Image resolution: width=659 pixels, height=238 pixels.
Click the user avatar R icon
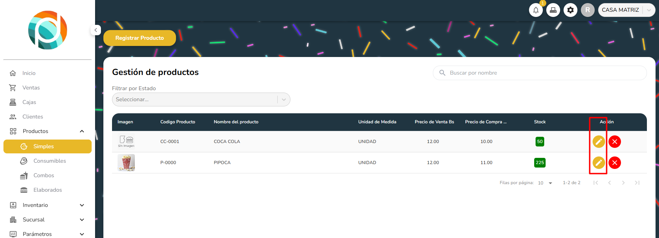[587, 10]
